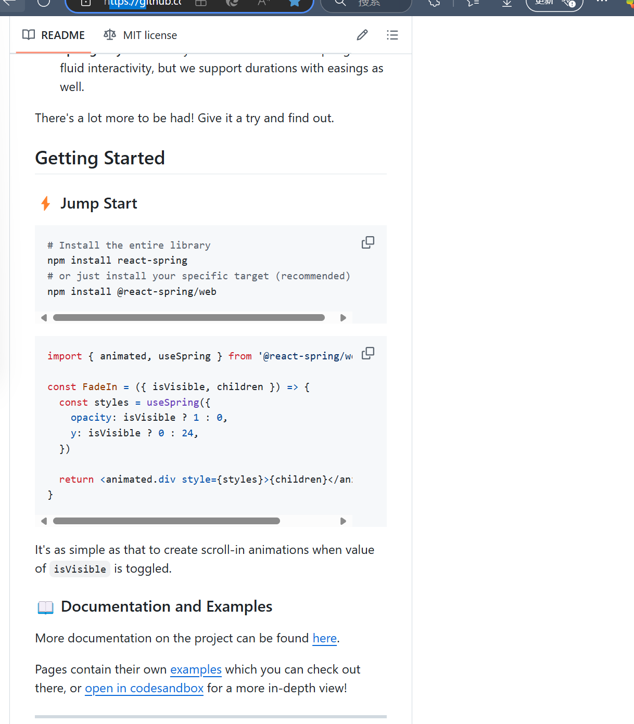The width and height of the screenshot is (634, 724).
Task: Click the github URL in address bar
Action: pyautogui.click(x=142, y=3)
